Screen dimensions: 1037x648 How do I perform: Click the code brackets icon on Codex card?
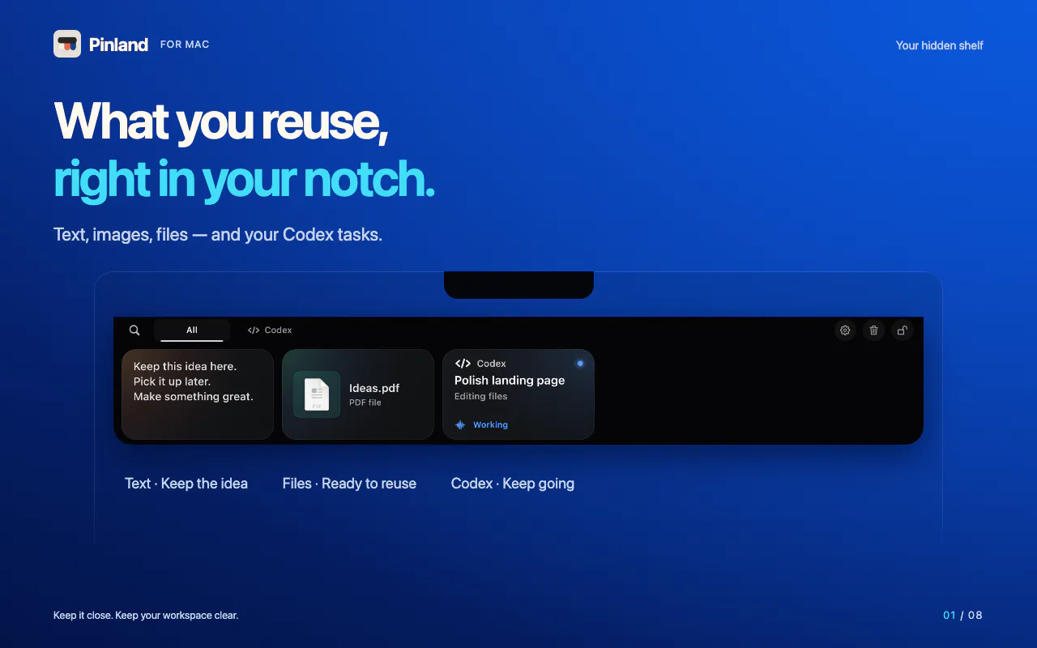[x=463, y=364]
